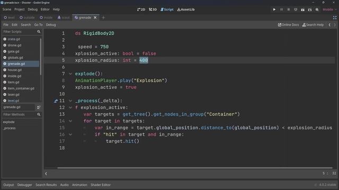Switch to the 2D workspace
Image resolution: width=339 pixels, height=190 pixels.
pos(141,9)
